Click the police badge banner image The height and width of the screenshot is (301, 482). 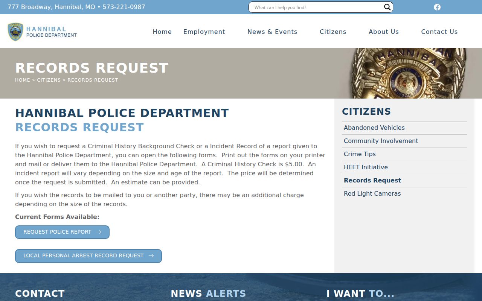coord(409,73)
